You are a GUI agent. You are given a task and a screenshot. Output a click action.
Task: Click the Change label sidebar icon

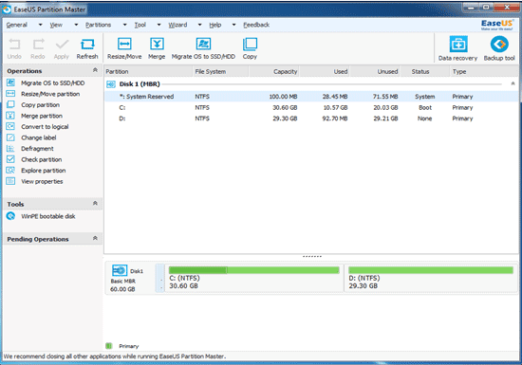click(x=10, y=137)
